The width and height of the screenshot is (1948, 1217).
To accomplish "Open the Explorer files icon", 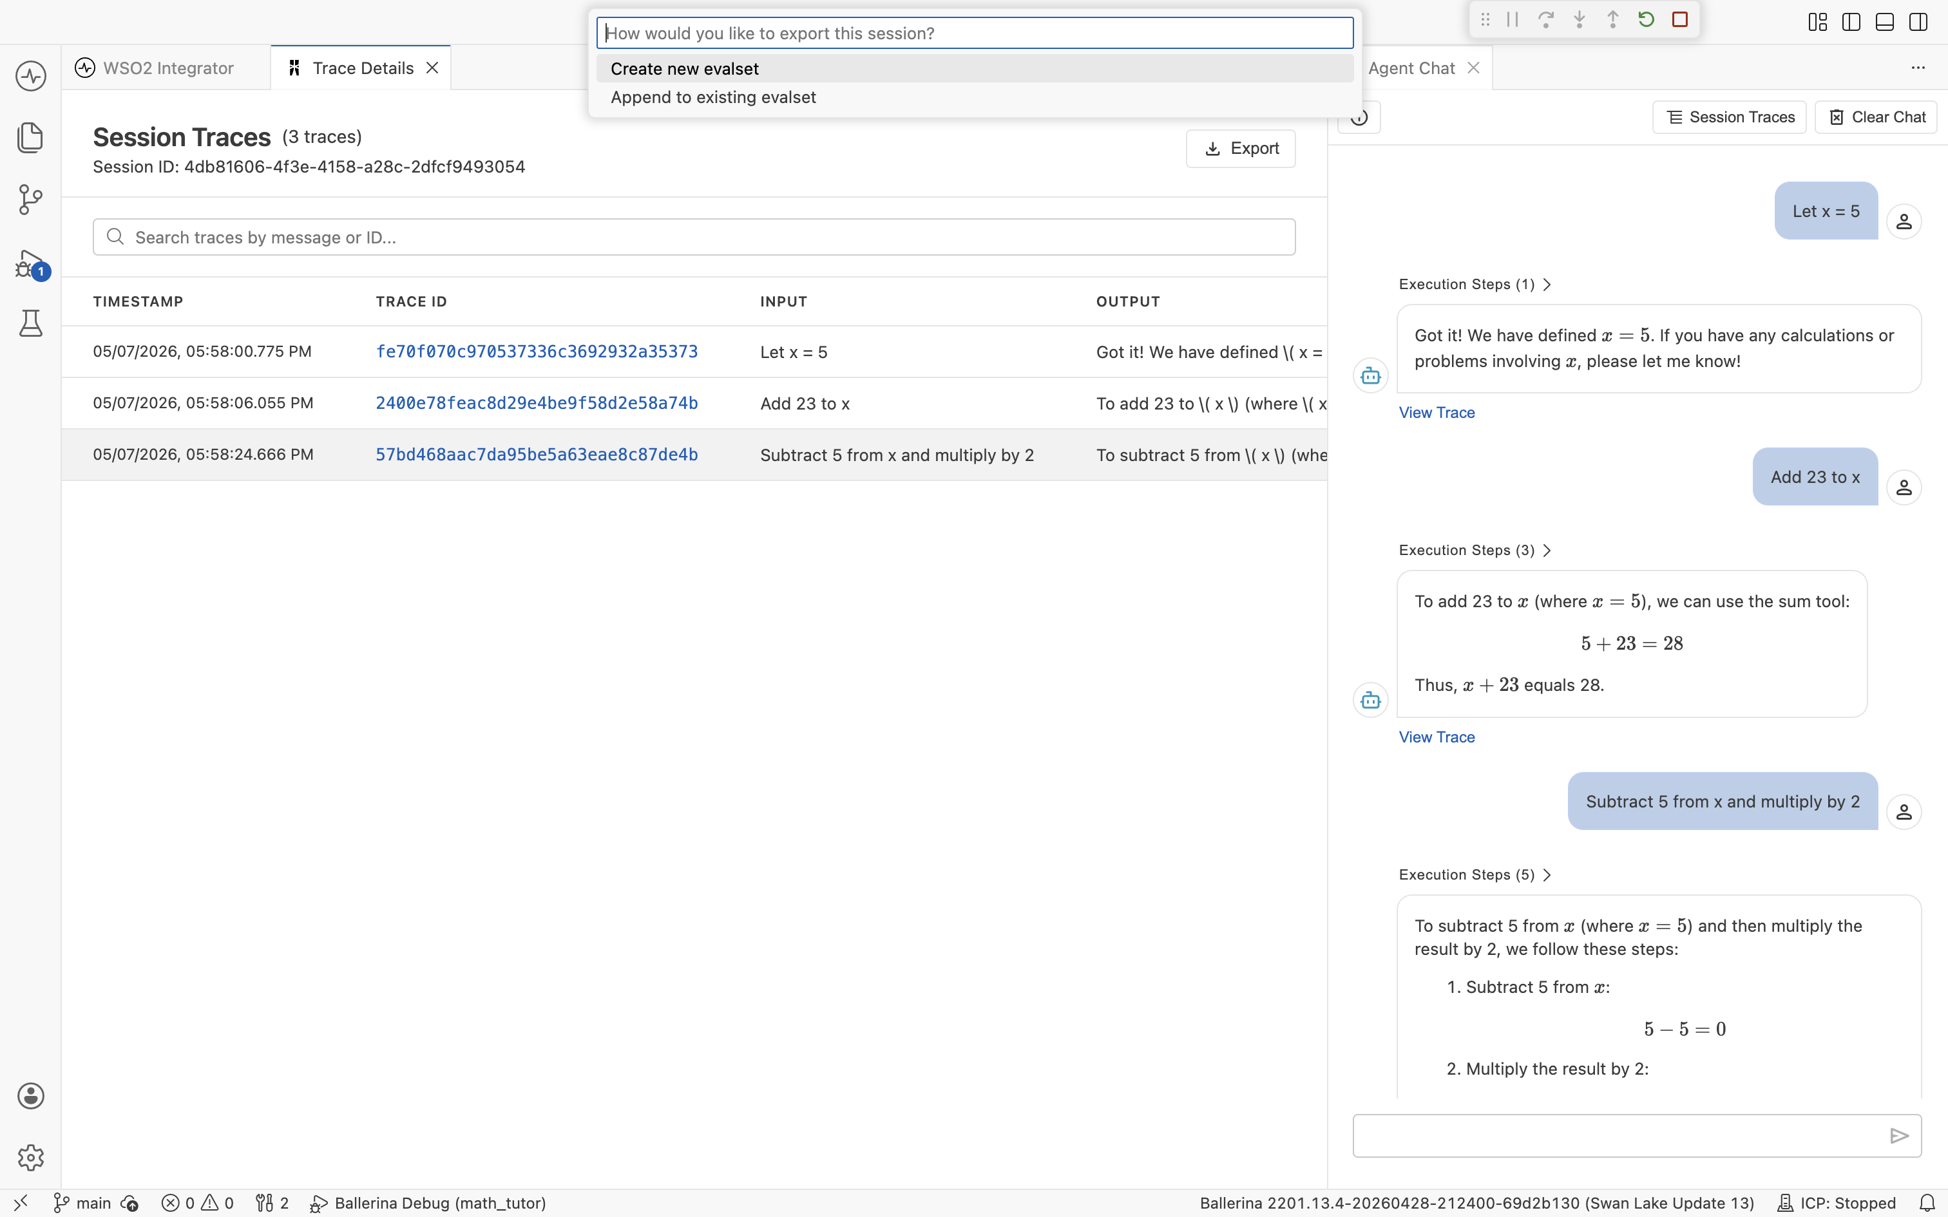I will click(30, 138).
